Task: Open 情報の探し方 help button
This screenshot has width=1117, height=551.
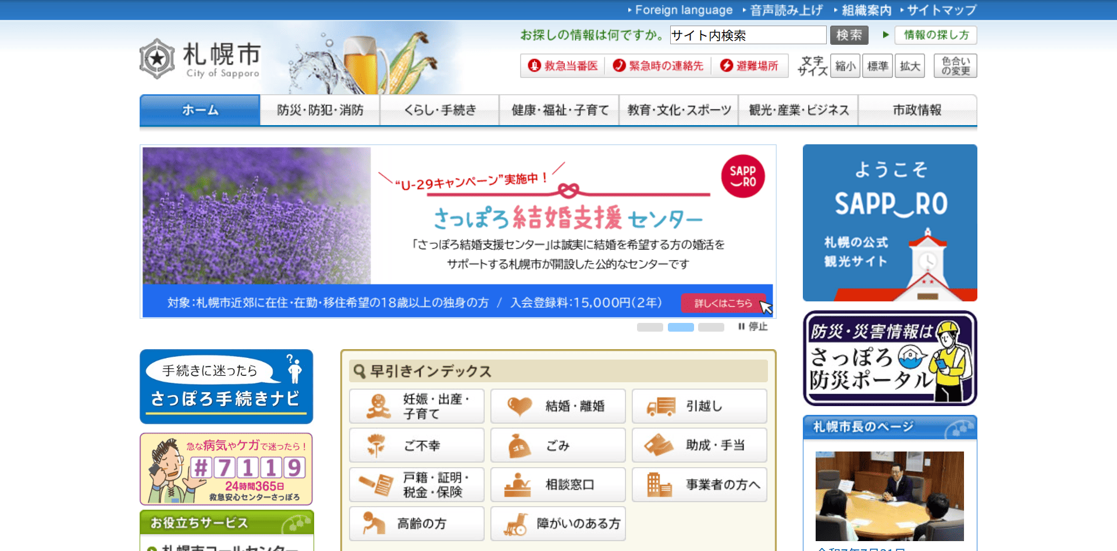Action: point(935,35)
